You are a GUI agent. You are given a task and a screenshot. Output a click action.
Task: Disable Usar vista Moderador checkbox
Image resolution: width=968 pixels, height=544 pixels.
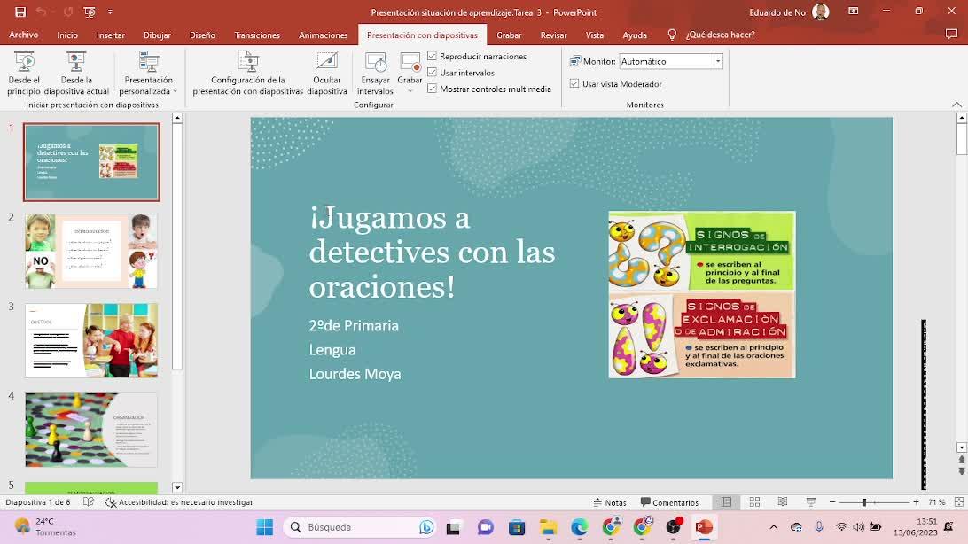[x=574, y=84]
